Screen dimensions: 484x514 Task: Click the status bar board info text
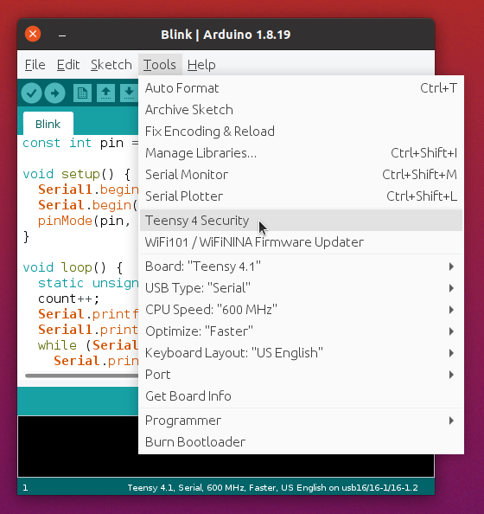tap(272, 488)
